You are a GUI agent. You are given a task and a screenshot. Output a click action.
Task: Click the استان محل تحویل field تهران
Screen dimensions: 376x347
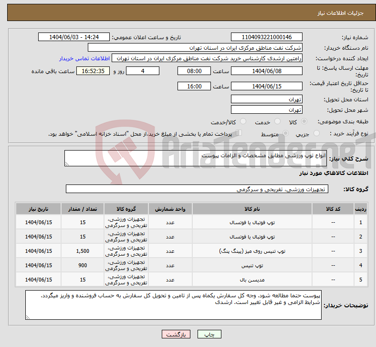[x=266, y=99]
